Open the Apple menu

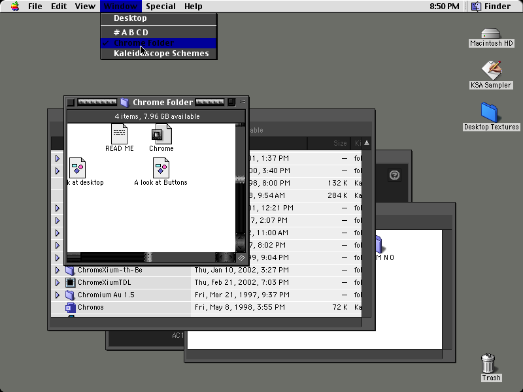coord(14,7)
